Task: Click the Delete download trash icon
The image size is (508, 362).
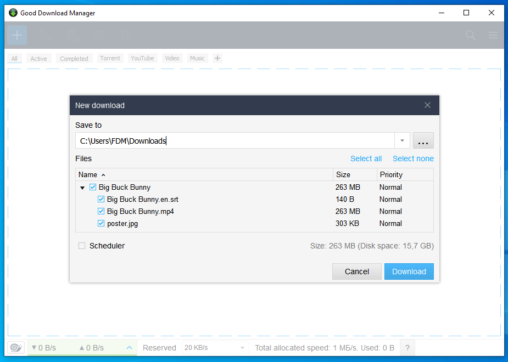Action: pos(99,35)
